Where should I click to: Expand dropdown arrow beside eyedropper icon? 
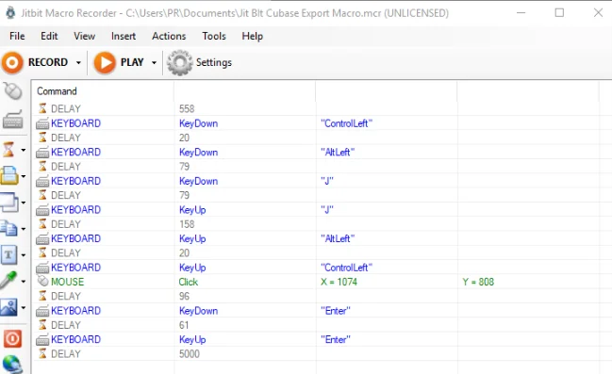(24, 281)
